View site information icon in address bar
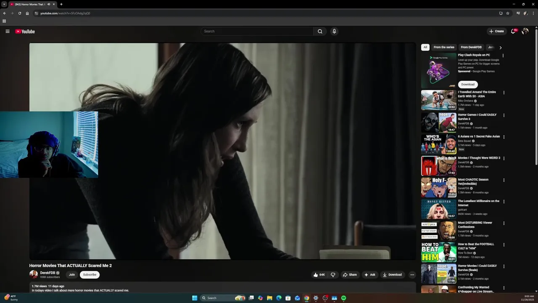538x303 pixels. tap(37, 13)
